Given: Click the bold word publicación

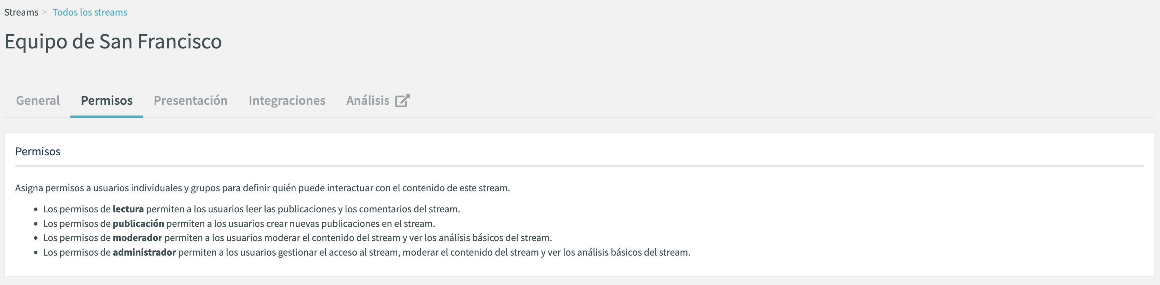Looking at the screenshot, I should tap(138, 223).
